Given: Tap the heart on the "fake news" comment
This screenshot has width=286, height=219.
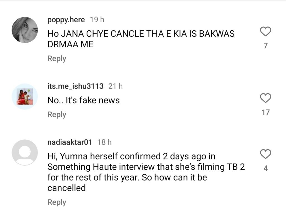Looking at the screenshot, I should 266,98.
